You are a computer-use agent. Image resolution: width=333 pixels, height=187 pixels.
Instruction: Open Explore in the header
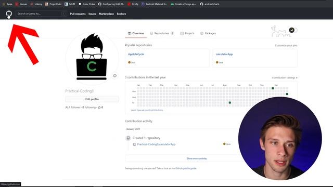(121, 14)
